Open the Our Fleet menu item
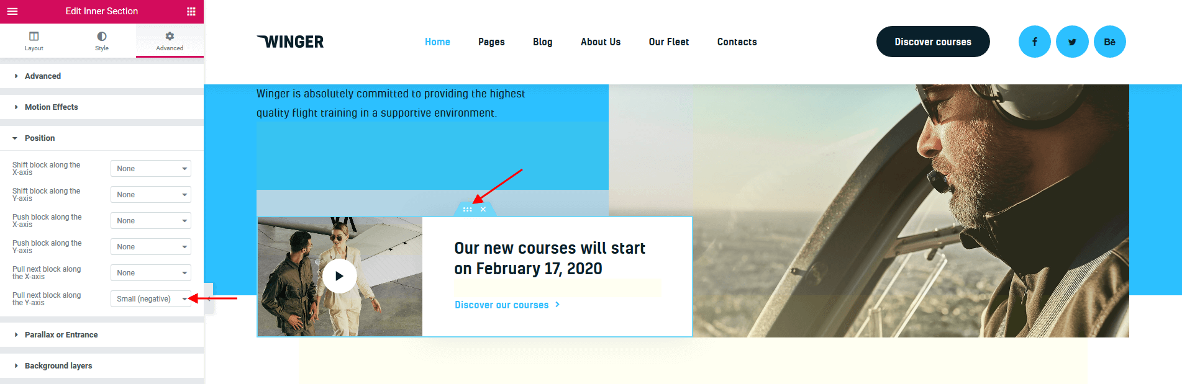The width and height of the screenshot is (1182, 384). [669, 42]
